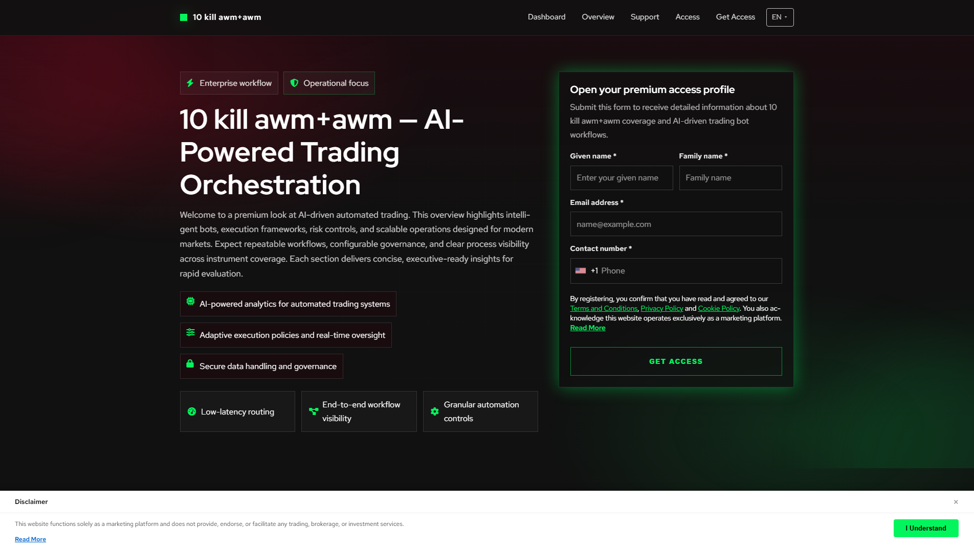Image resolution: width=974 pixels, height=551 pixels.
Task: Close the Disclaimer banner with X
Action: coord(956,502)
